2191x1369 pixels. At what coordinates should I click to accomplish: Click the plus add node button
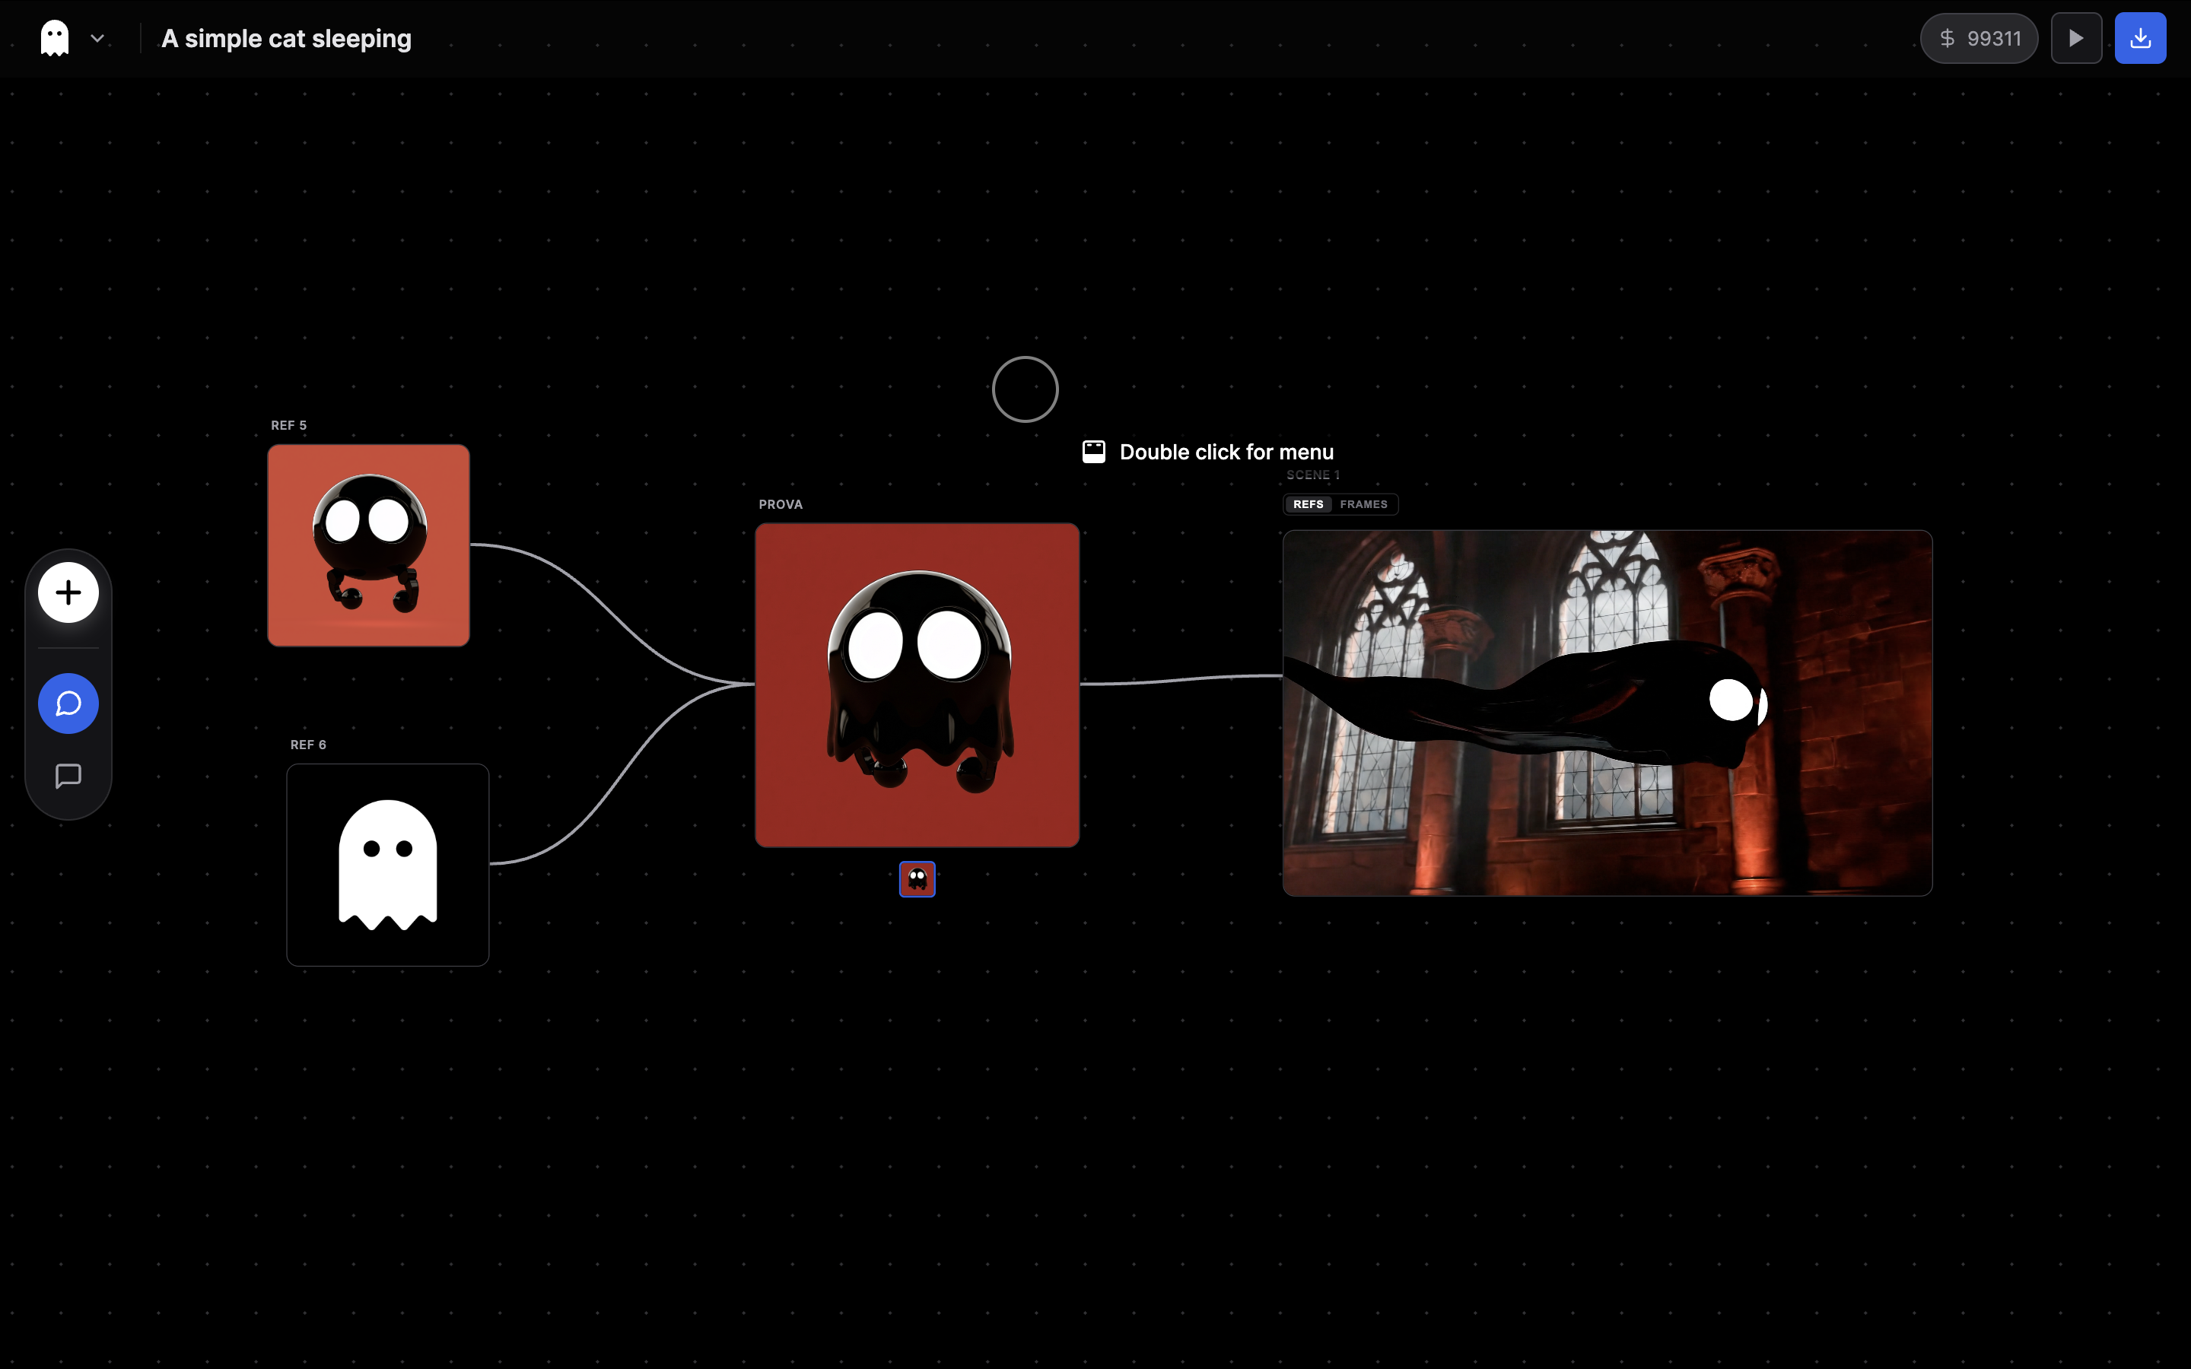68,593
